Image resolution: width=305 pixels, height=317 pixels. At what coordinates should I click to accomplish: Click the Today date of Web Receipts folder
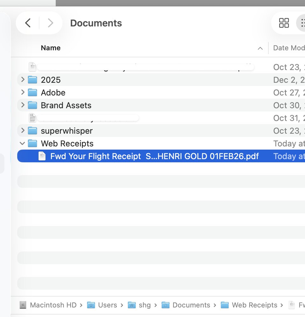[289, 144]
